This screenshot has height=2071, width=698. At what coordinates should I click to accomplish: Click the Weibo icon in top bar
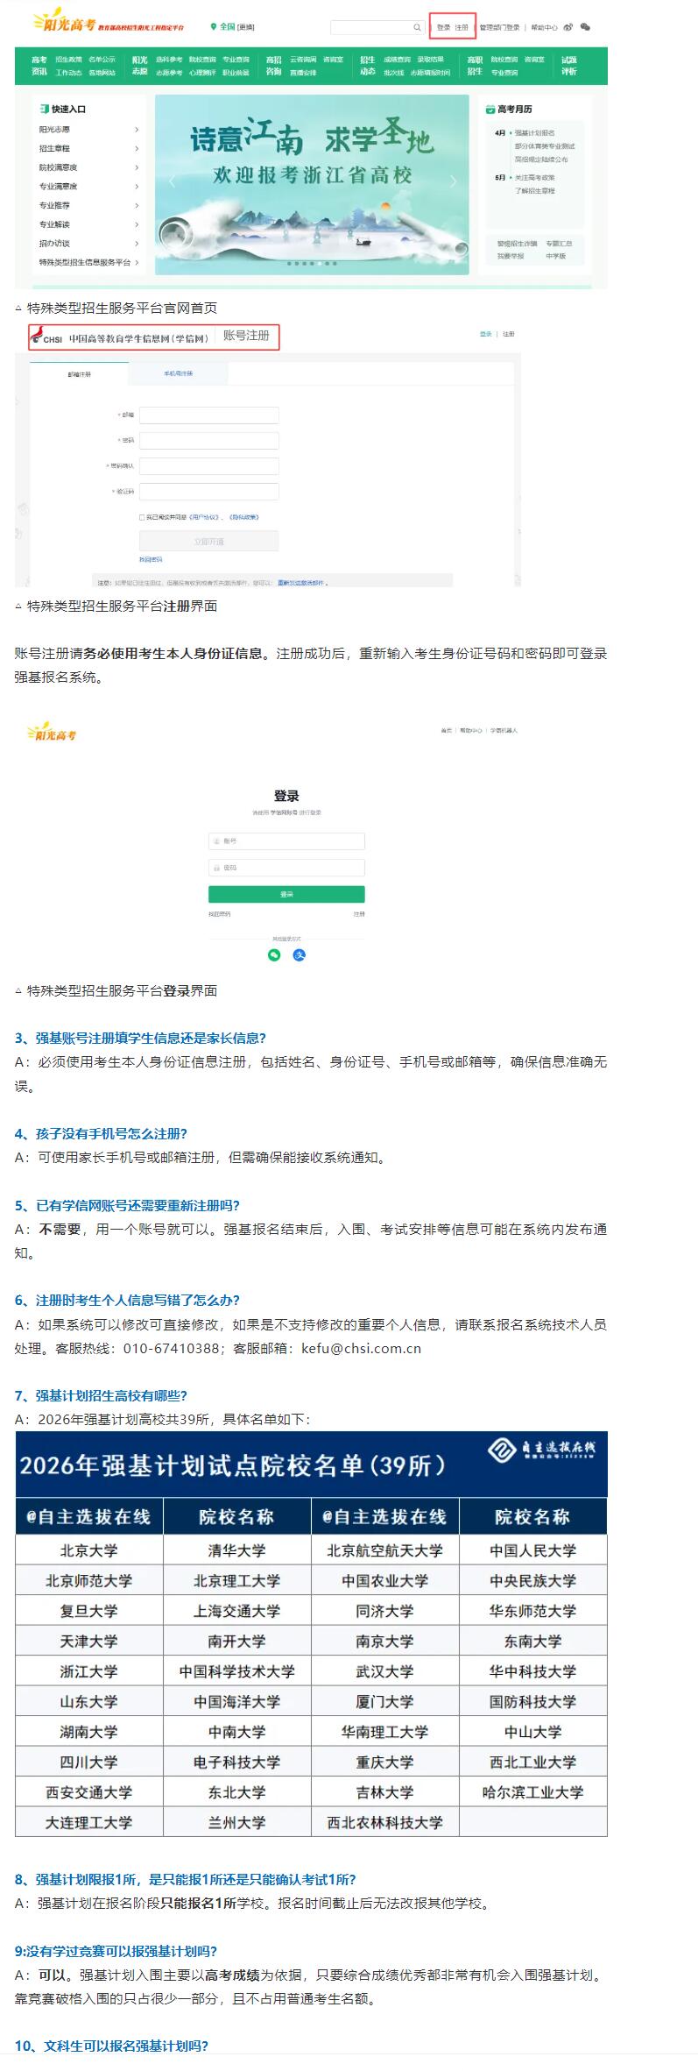569,27
